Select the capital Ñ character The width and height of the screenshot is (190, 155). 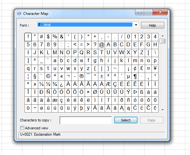pos(48,92)
